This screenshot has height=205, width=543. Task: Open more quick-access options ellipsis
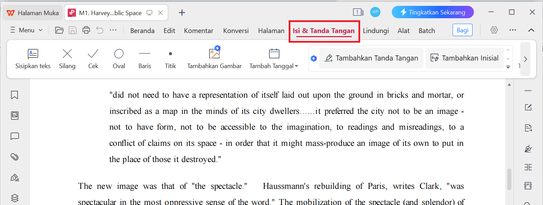click(x=113, y=30)
